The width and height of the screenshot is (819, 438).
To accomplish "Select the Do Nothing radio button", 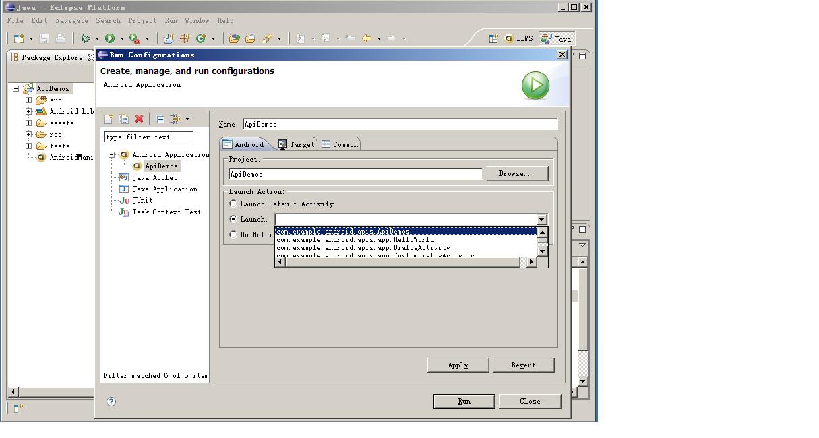I will pyautogui.click(x=233, y=234).
